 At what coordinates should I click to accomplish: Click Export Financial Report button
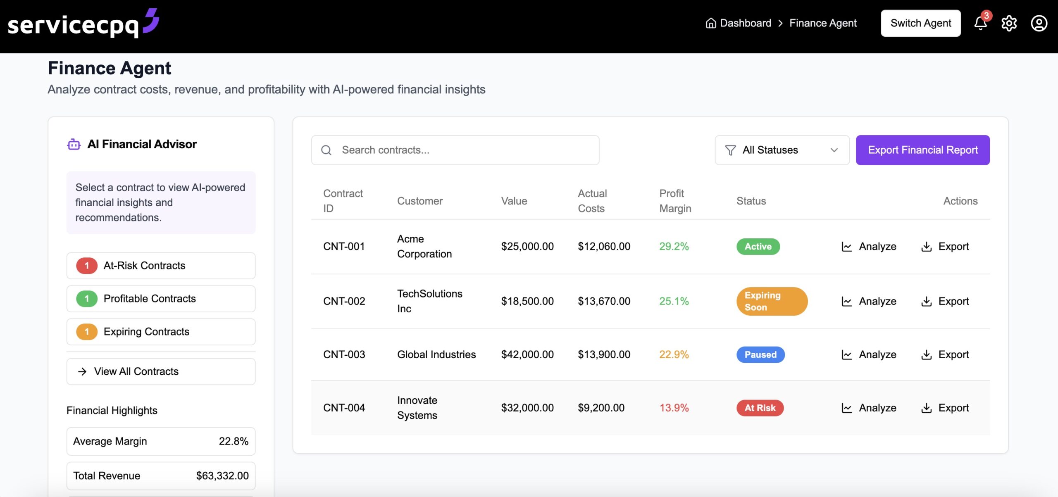pyautogui.click(x=922, y=150)
